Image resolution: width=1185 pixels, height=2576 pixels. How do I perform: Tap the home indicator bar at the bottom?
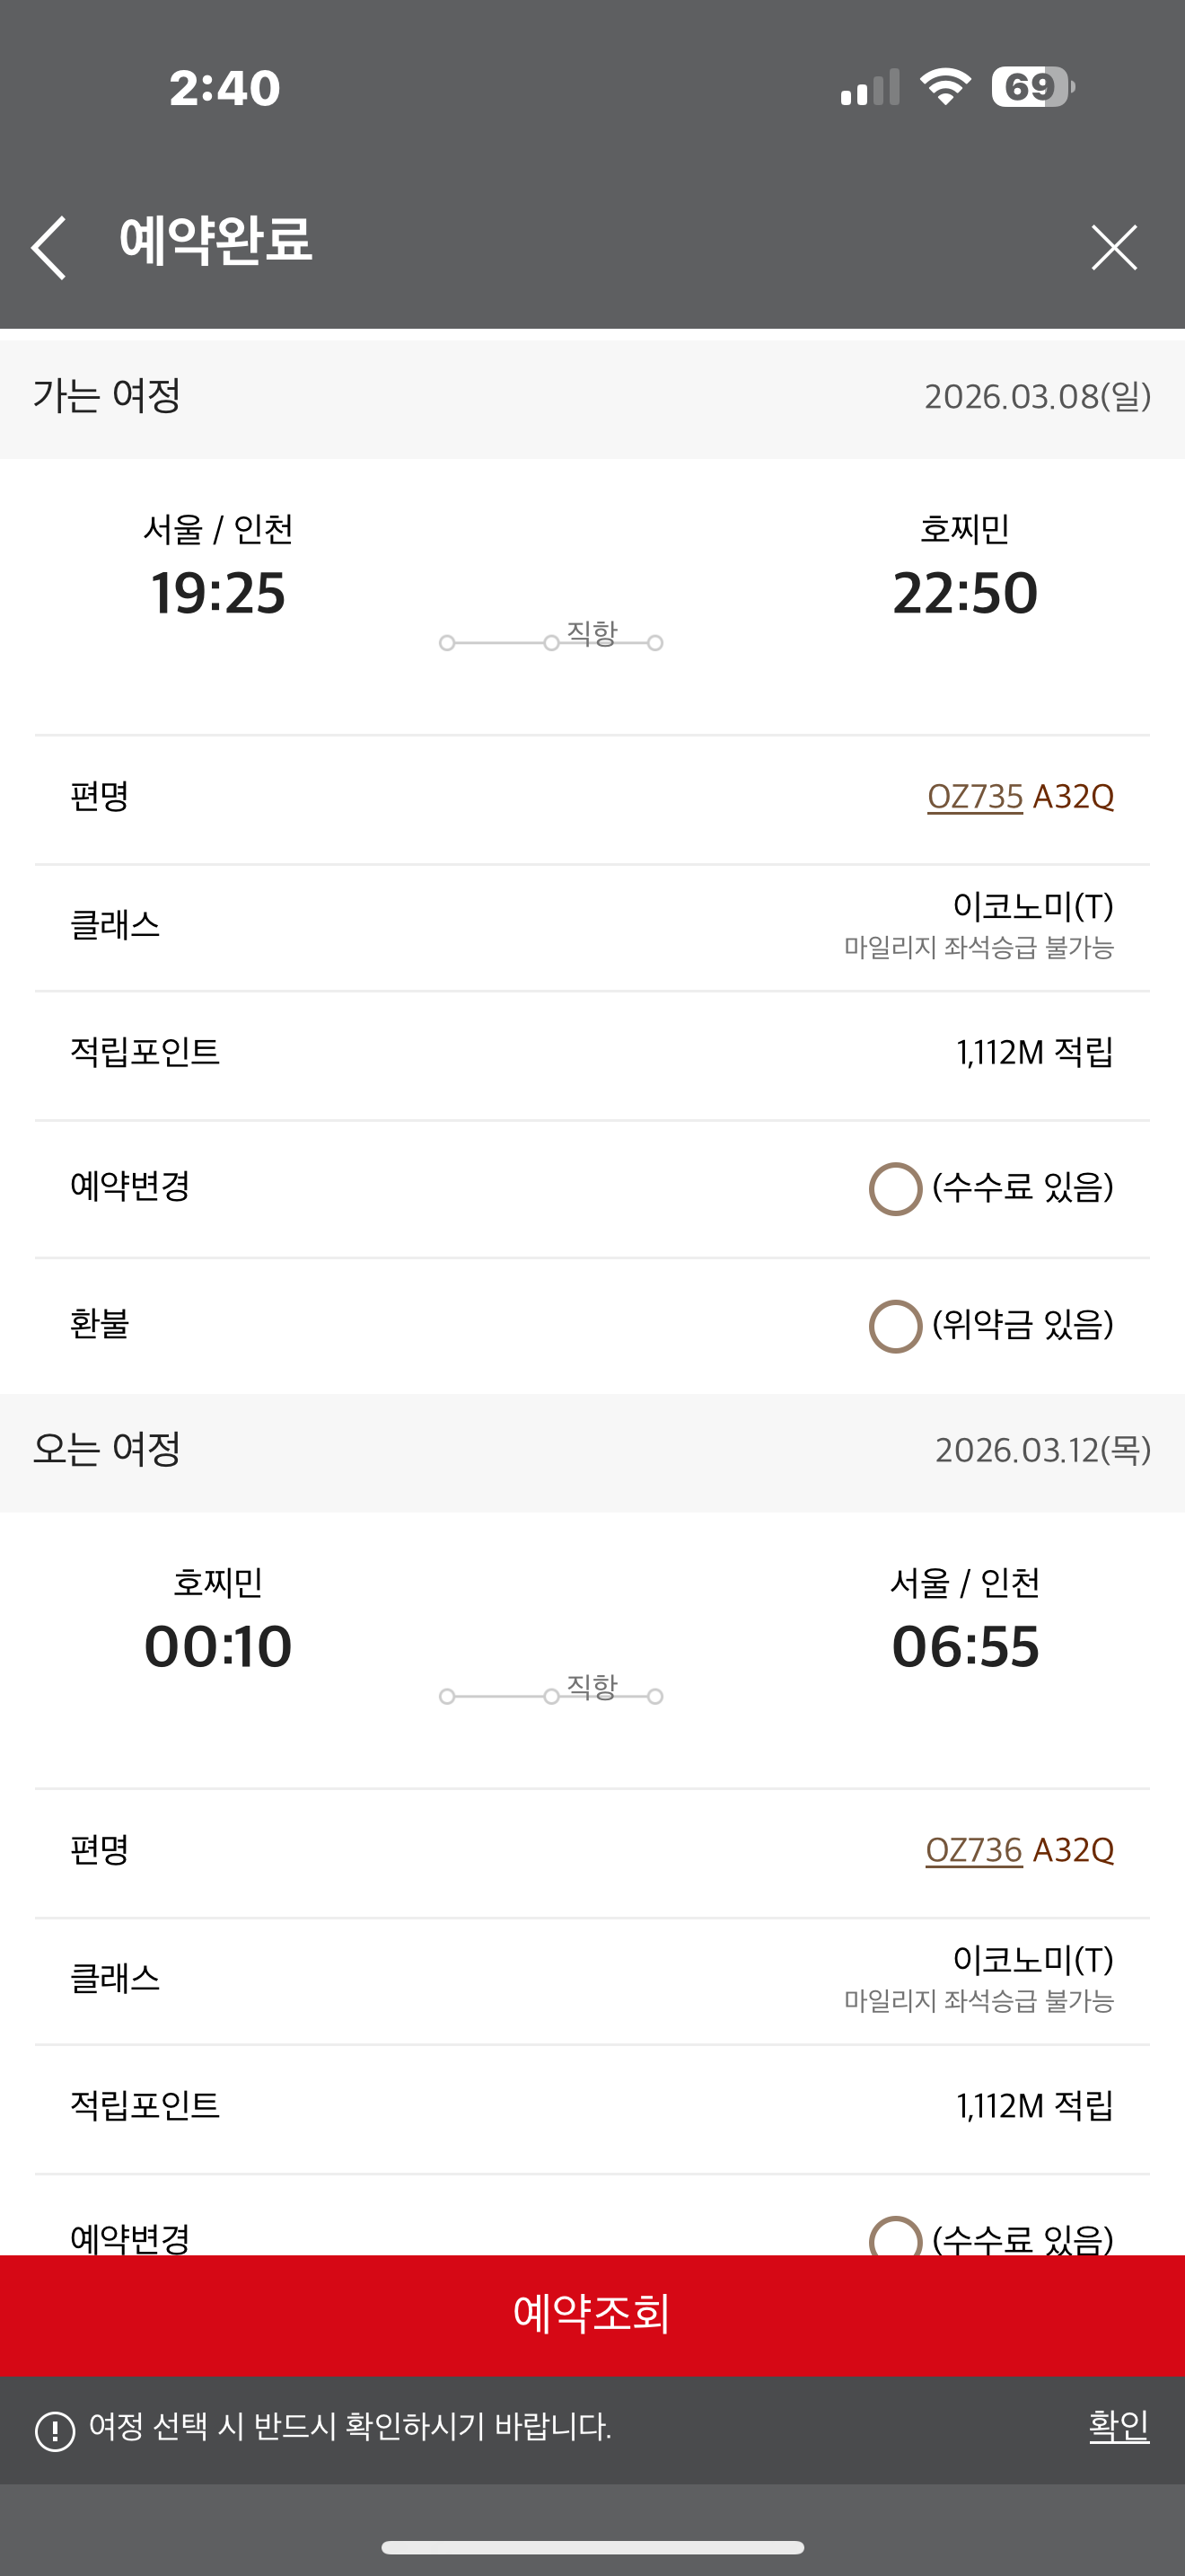592,2547
